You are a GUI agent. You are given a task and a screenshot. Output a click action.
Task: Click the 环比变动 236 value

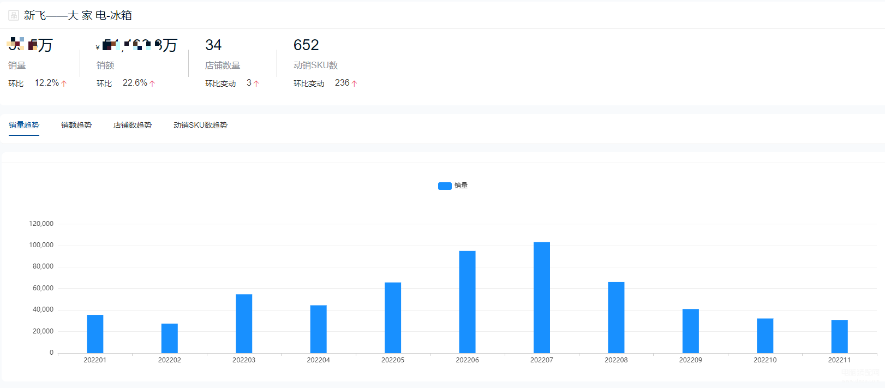342,83
